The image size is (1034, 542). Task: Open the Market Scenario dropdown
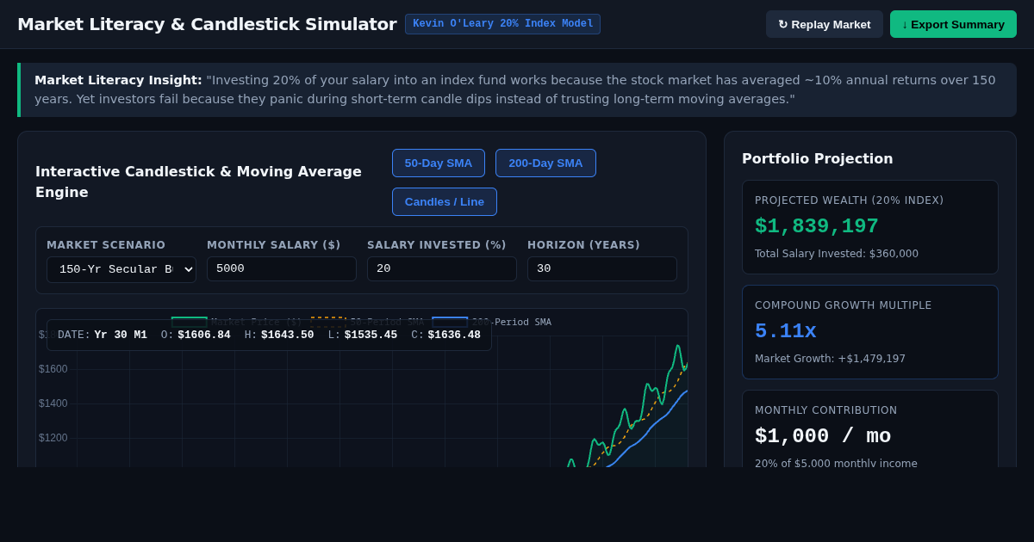point(121,269)
